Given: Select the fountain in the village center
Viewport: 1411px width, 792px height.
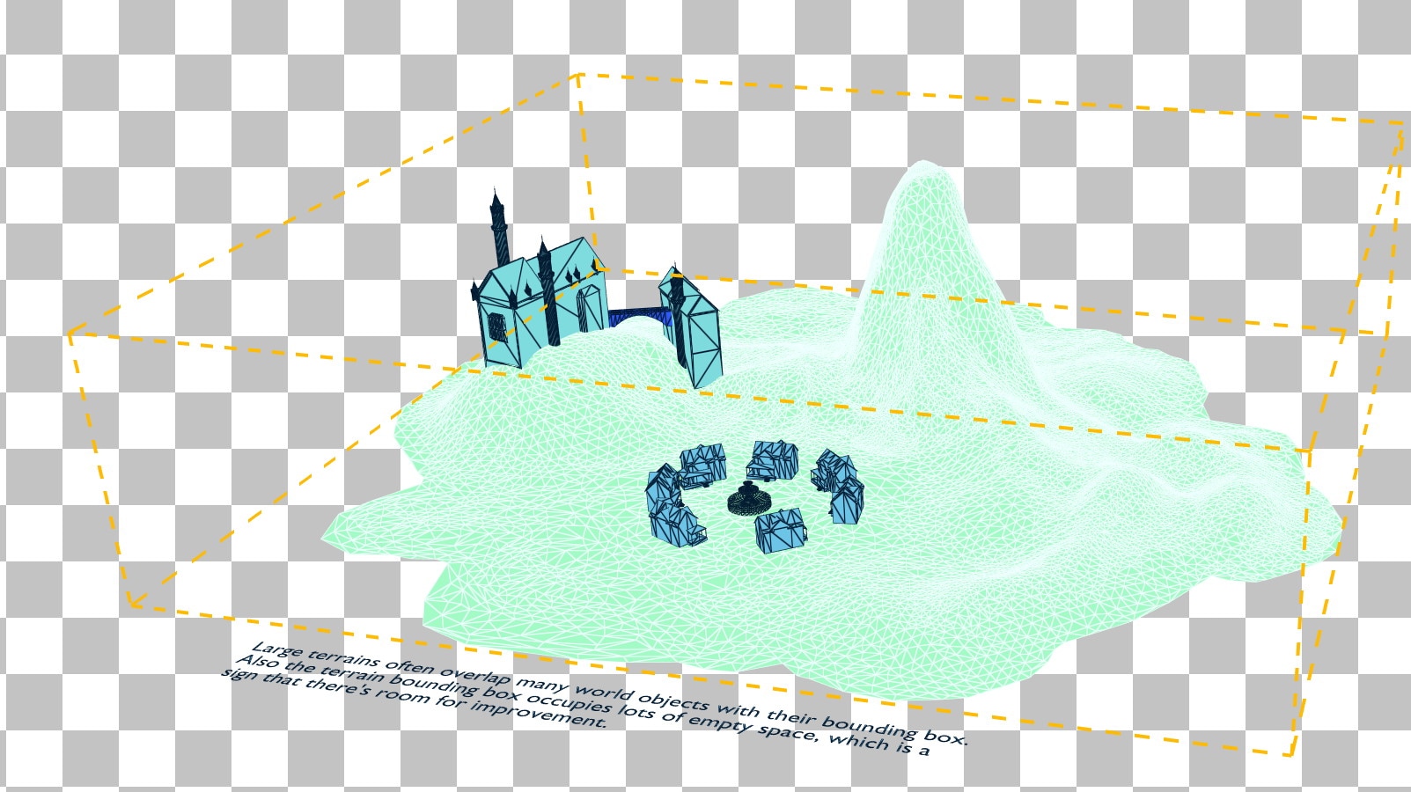Looking at the screenshot, I should [748, 498].
